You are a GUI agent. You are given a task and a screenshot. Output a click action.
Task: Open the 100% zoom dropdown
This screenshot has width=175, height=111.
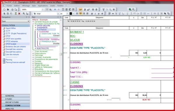(43, 10)
